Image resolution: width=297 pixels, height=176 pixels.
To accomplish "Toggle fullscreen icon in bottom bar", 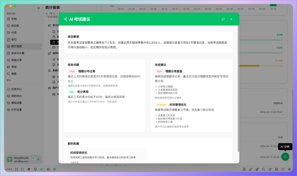I will 16,169.
